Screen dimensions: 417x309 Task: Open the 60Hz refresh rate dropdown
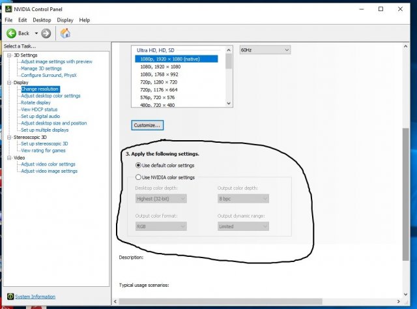point(265,50)
